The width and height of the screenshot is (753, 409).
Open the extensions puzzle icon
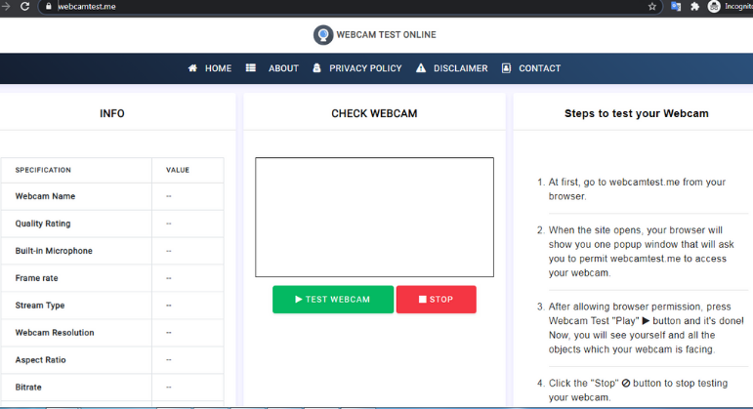[x=694, y=6]
